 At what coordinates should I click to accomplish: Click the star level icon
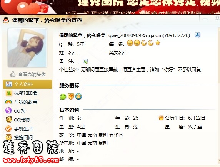point(158,43)
